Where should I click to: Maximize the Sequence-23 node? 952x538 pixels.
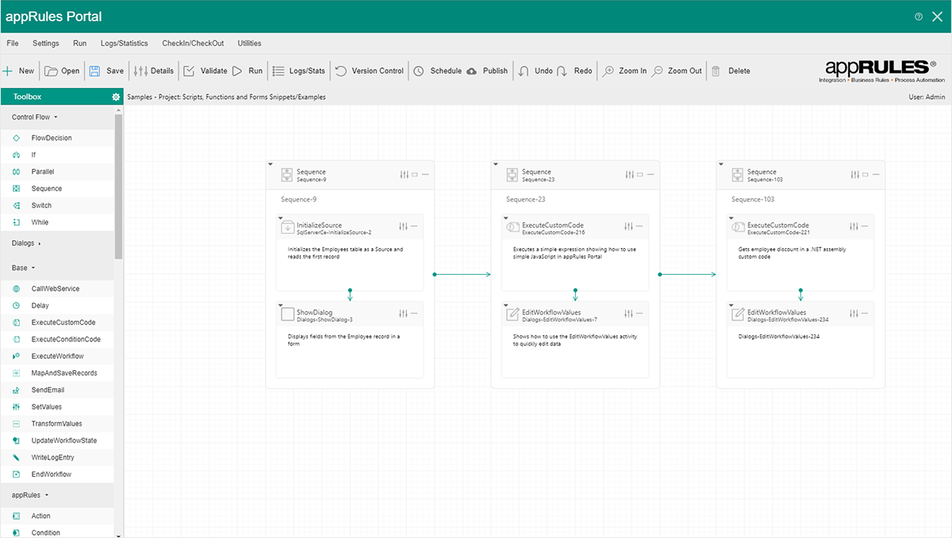(x=639, y=174)
